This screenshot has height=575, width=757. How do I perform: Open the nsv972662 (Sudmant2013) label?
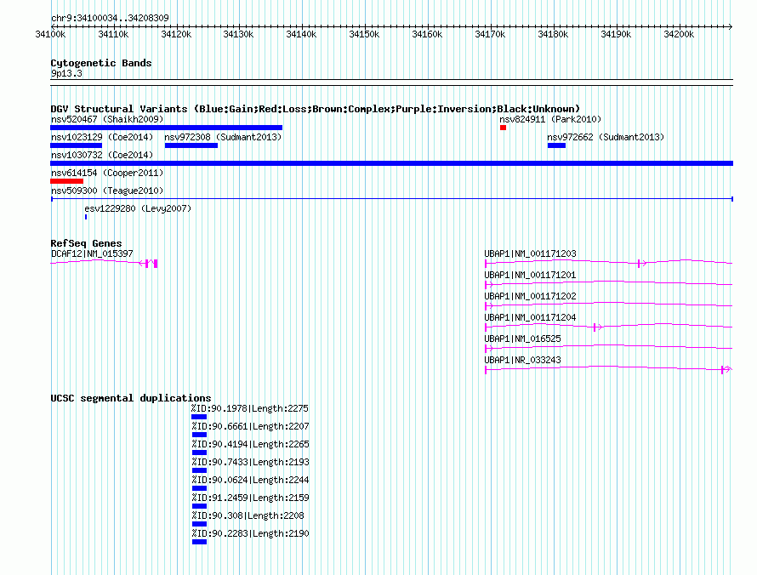pyautogui.click(x=606, y=137)
